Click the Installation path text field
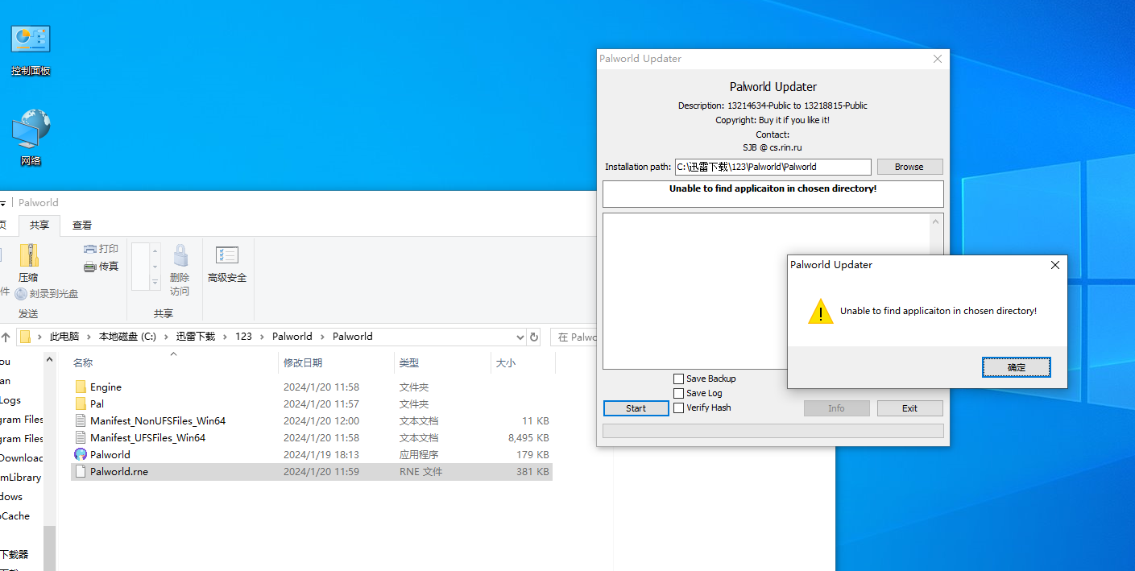The height and width of the screenshot is (571, 1135). (772, 167)
